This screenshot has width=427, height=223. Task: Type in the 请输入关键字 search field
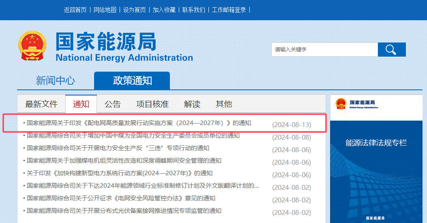click(324, 49)
